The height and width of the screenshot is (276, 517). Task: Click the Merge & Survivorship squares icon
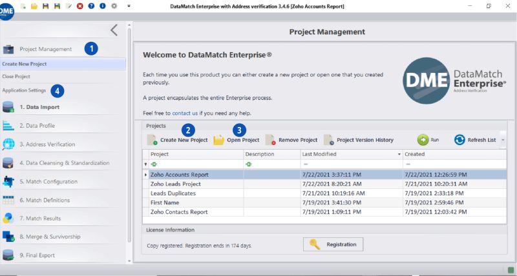(x=8, y=237)
